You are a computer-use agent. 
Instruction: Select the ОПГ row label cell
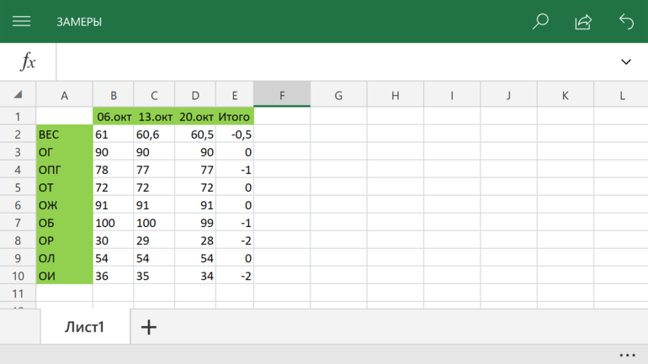click(x=64, y=170)
